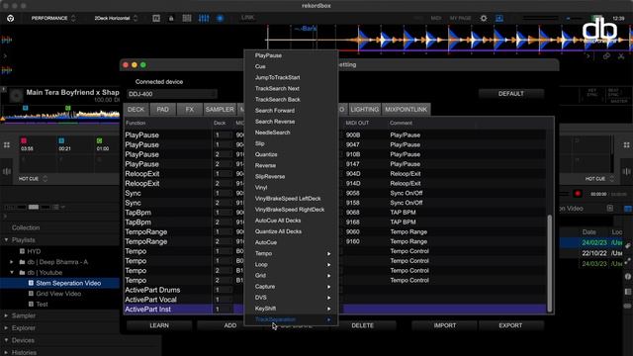
Task: Click the LEARN button
Action: pyautogui.click(x=159, y=325)
